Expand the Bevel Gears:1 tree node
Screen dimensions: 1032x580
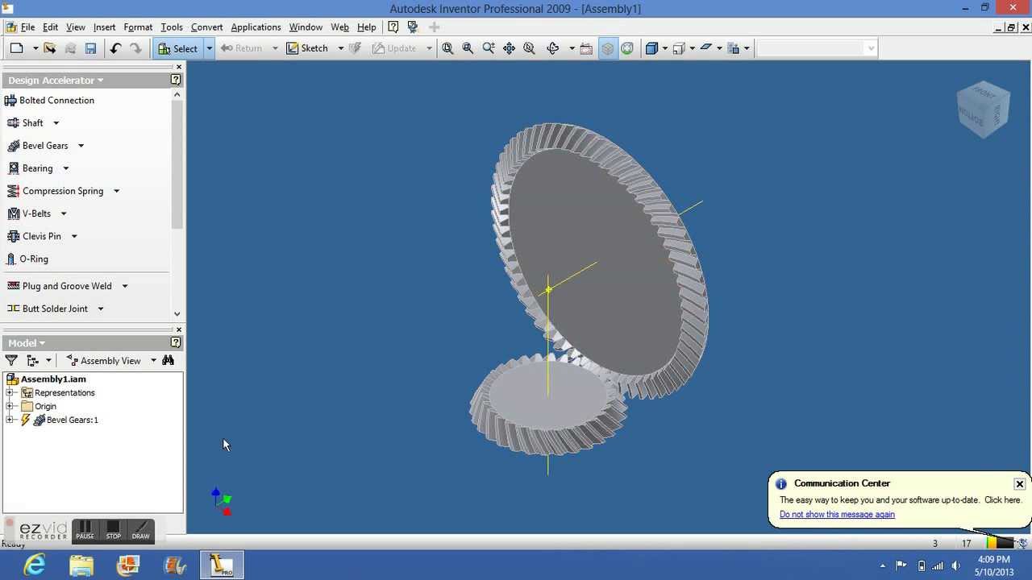tap(10, 420)
